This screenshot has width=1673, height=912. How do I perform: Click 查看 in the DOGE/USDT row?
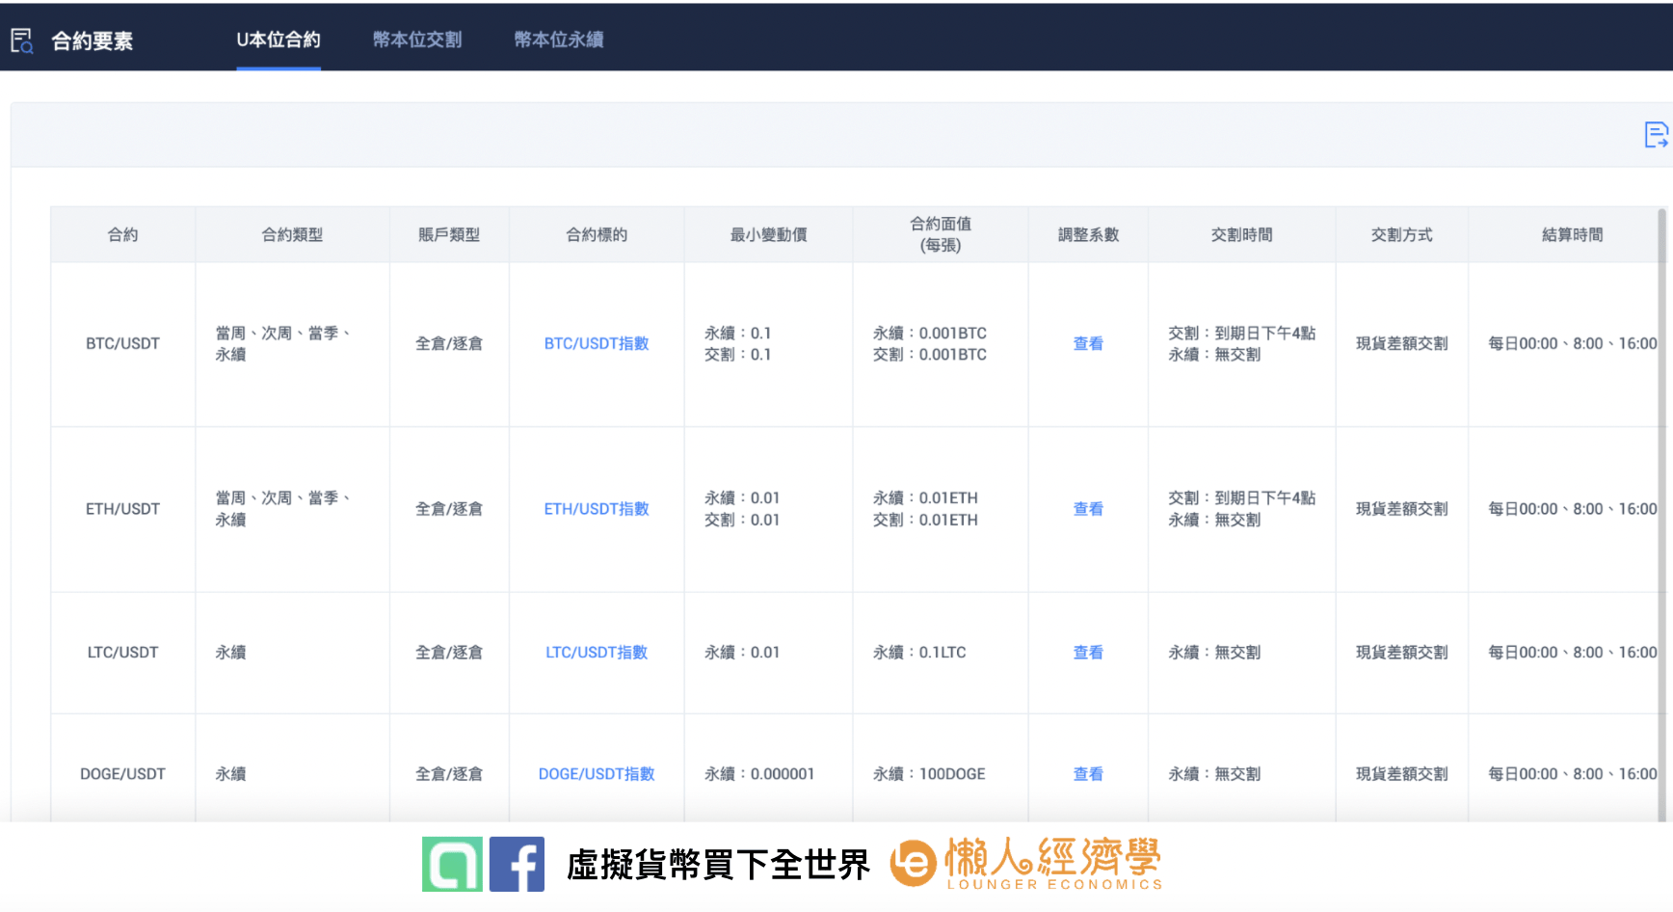click(1088, 774)
